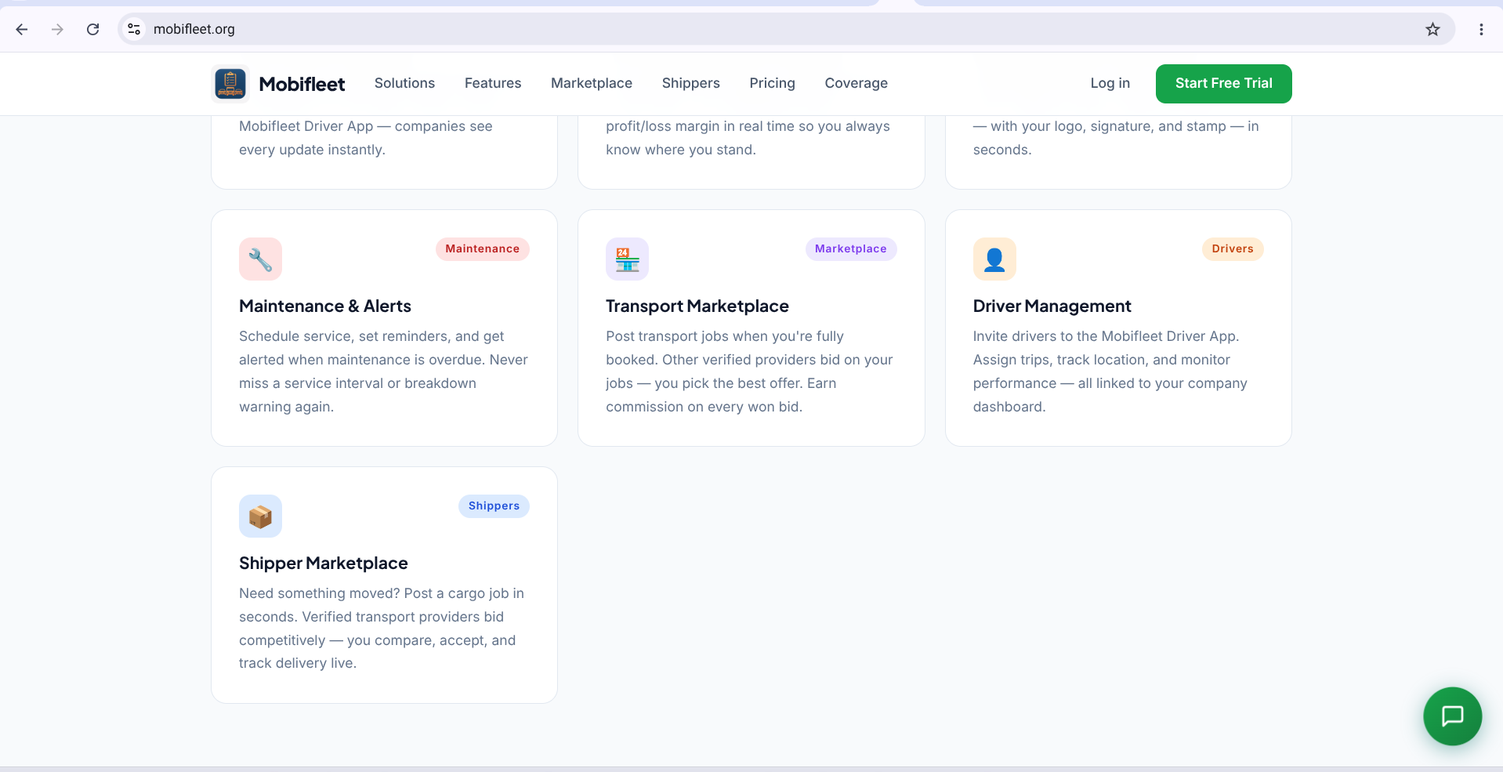Viewport: 1503px width, 772px height.
Task: Go back using browser back arrow
Action: (x=22, y=29)
